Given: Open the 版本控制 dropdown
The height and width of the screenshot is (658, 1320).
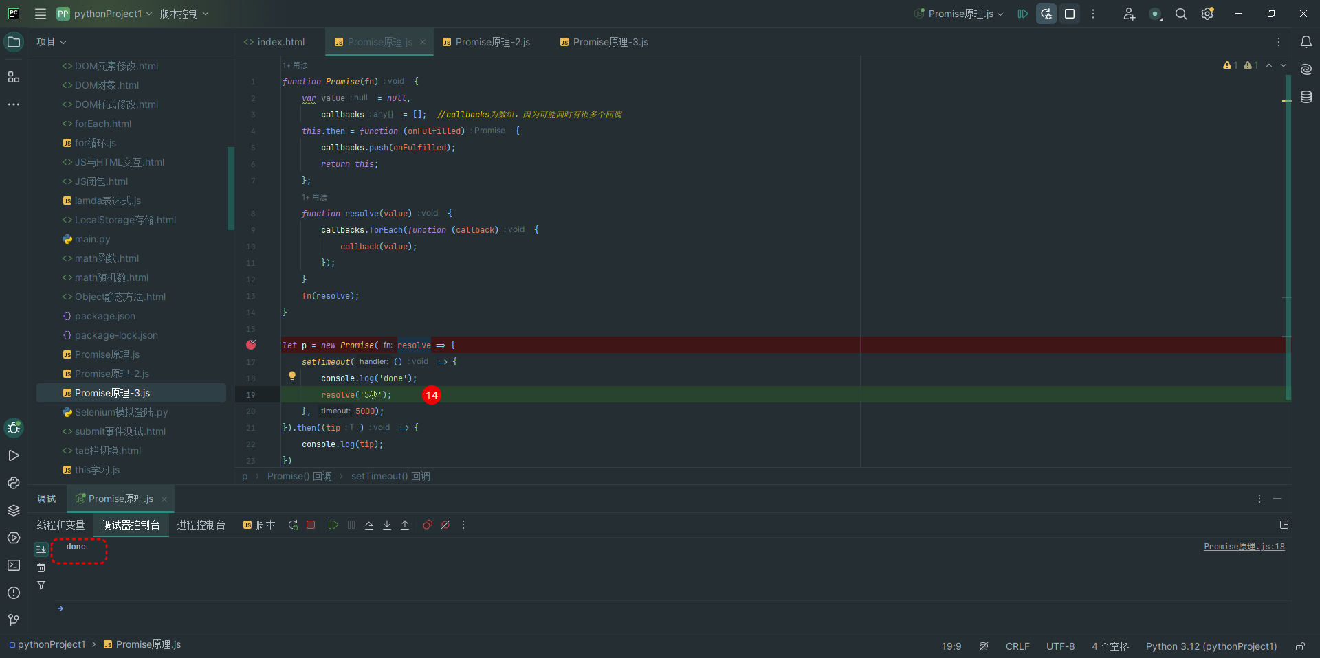Looking at the screenshot, I should click(x=184, y=14).
